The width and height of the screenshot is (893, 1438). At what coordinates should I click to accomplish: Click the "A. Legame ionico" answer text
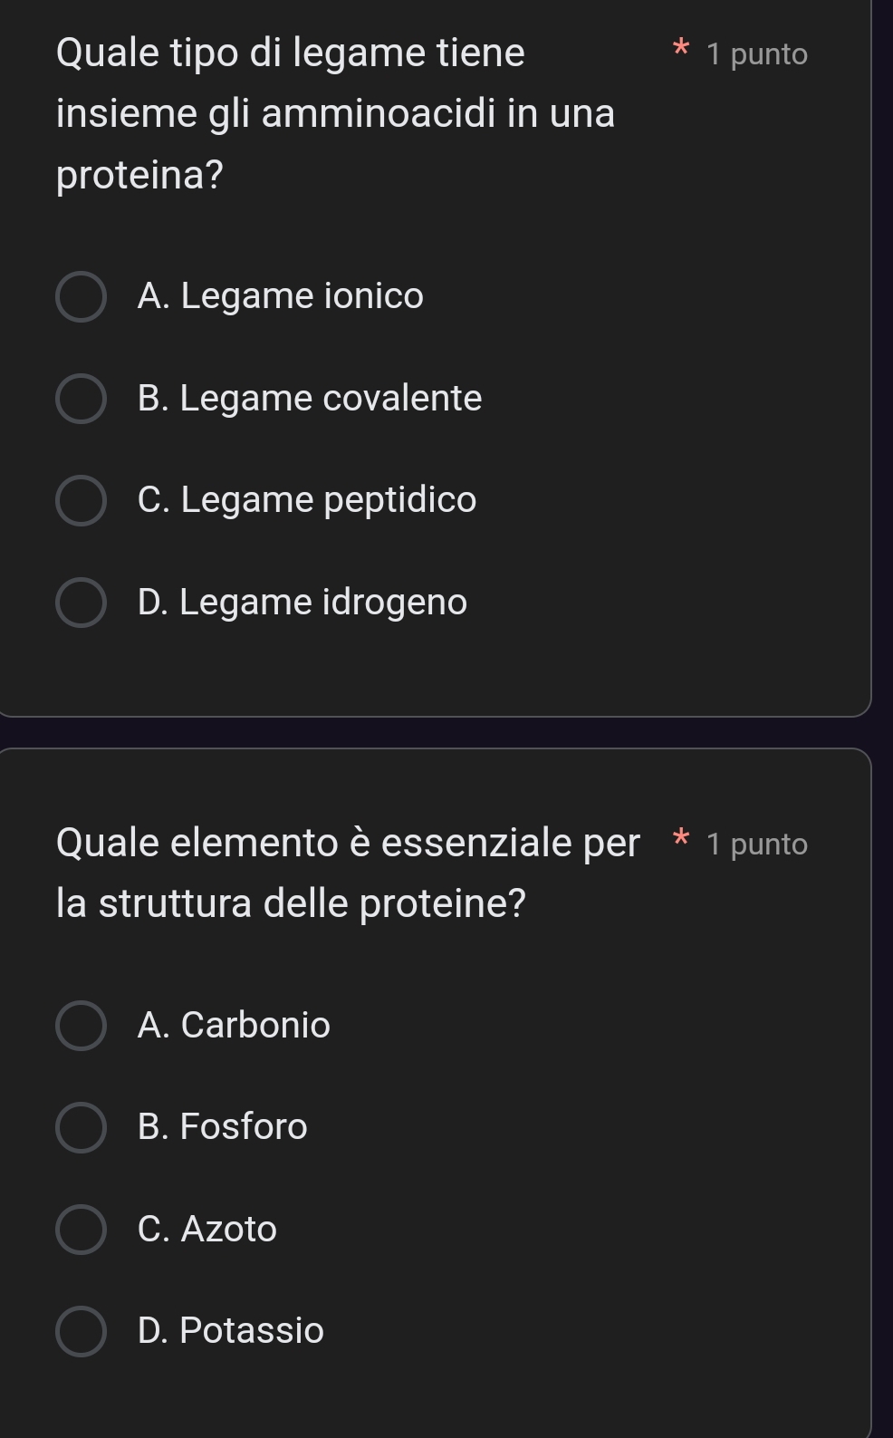(x=280, y=296)
